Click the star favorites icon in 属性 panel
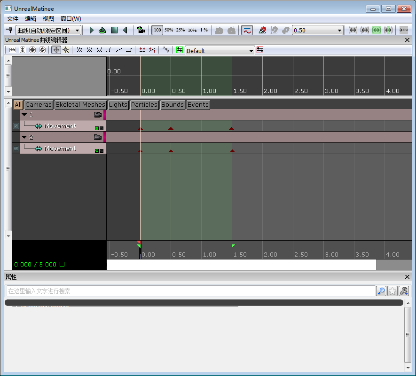Screen dimensions: 416x376 (392, 291)
